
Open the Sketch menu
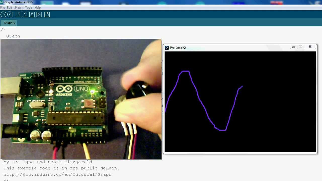19,8
